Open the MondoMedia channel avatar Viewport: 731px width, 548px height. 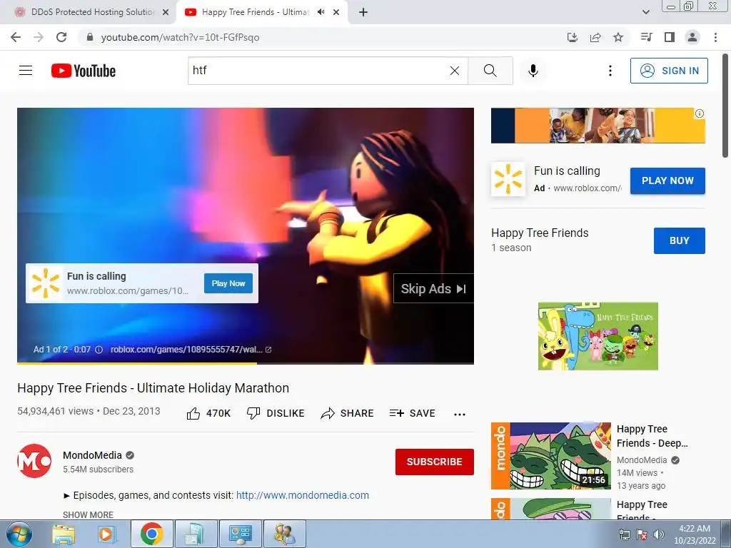pyautogui.click(x=34, y=461)
